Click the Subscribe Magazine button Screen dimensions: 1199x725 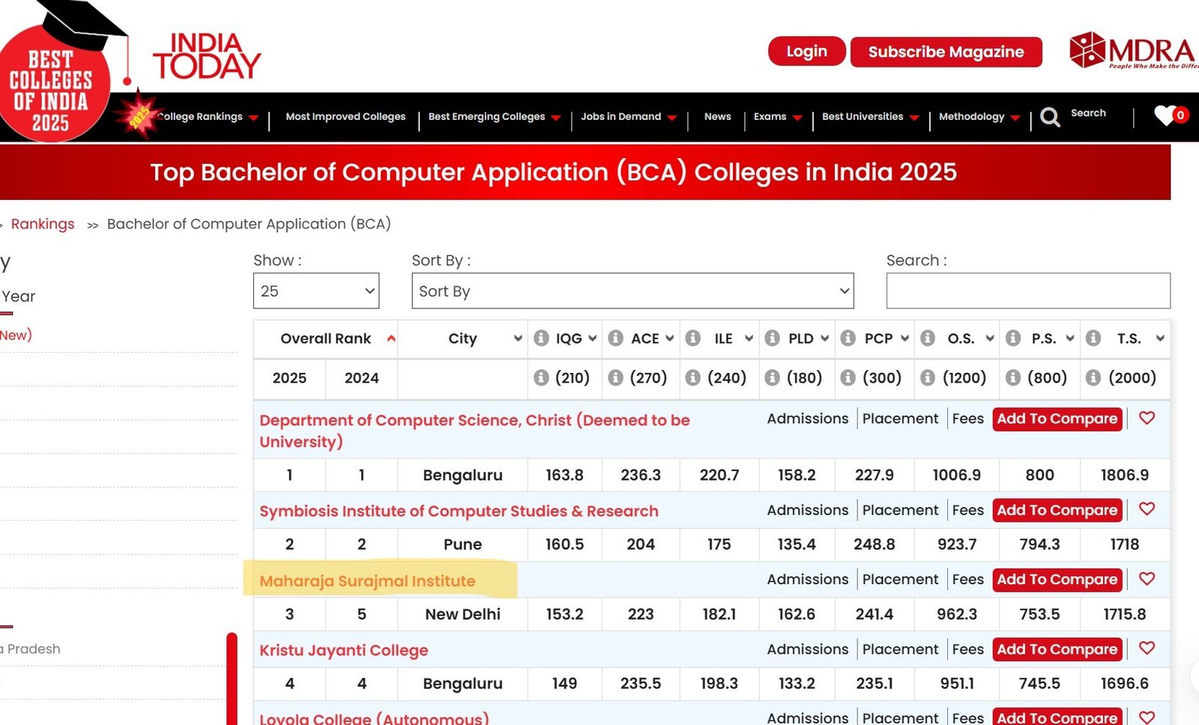(946, 52)
